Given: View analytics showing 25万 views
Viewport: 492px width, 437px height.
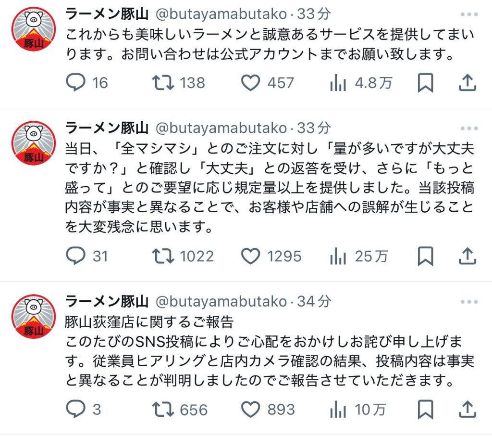Looking at the screenshot, I should (338, 256).
